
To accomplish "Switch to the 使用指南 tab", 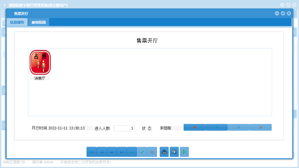I will (x=38, y=22).
